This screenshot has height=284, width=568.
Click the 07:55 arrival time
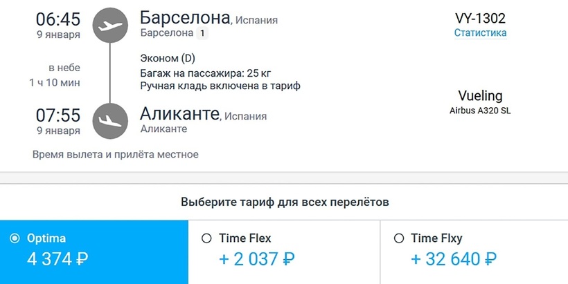pyautogui.click(x=58, y=115)
